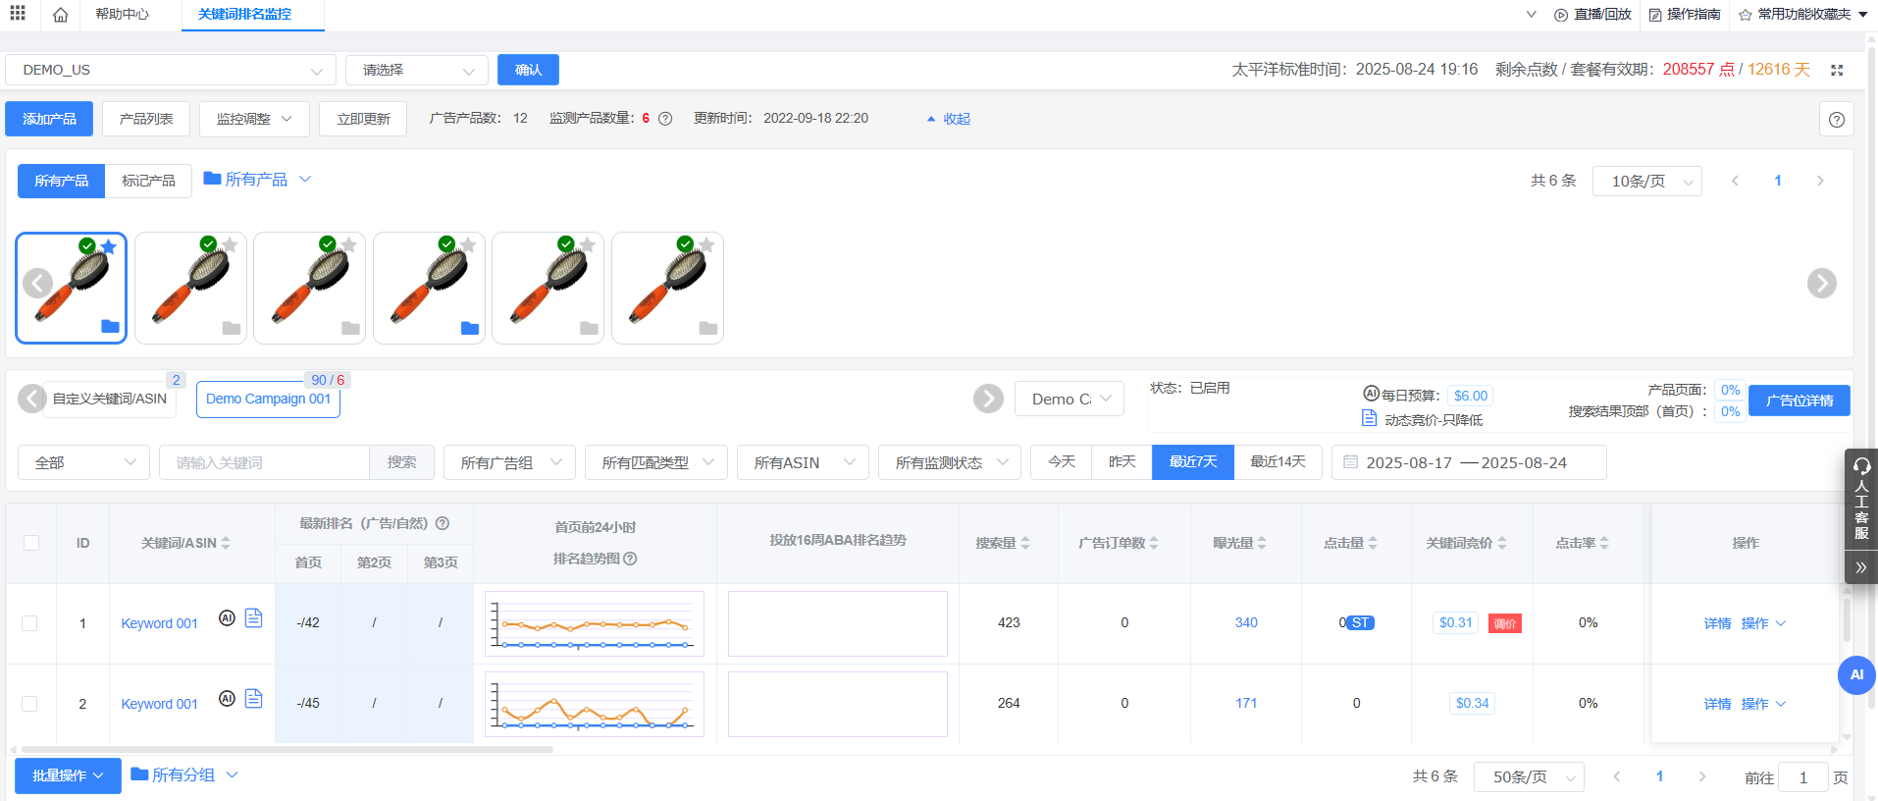1878x801 pixels.
Task: Open the DEMO_US account dropdown
Action: coord(171,71)
